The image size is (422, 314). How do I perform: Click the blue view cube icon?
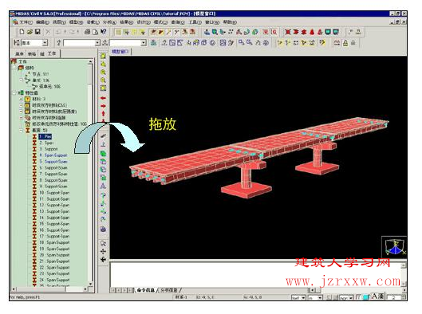click(394, 247)
